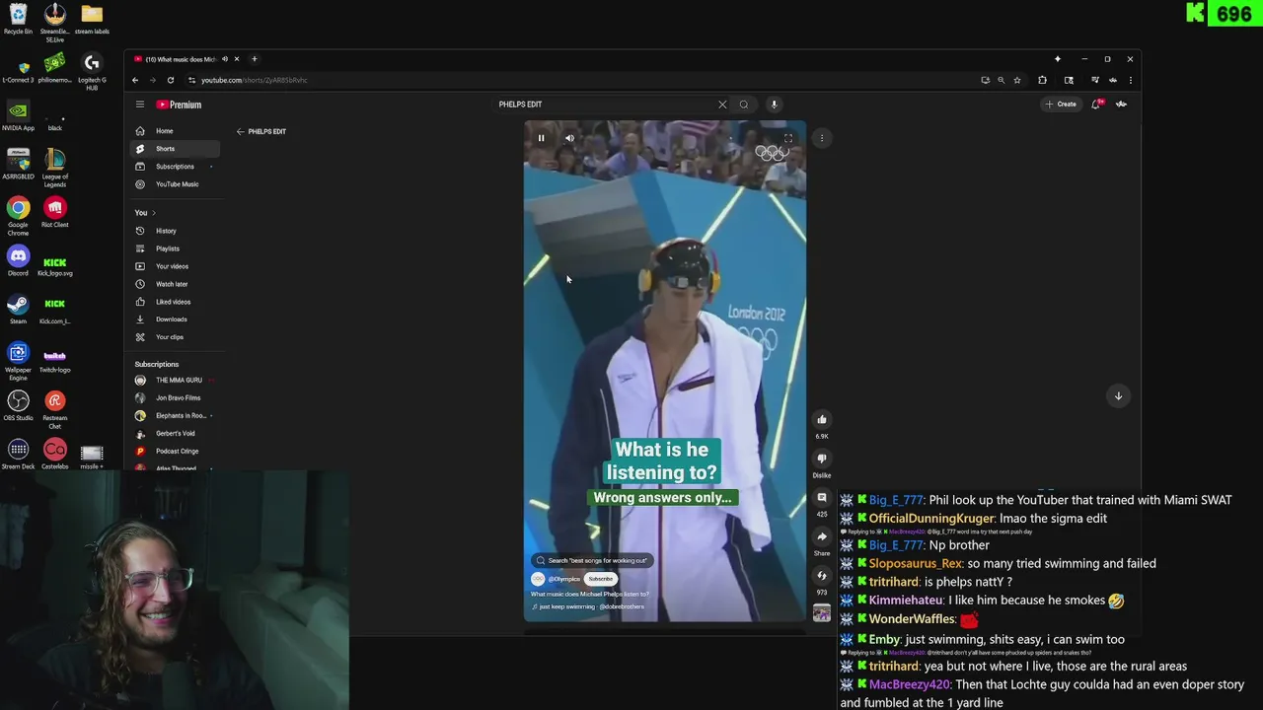The image size is (1263, 710).
Task: Open Your videos in sidebar
Action: pyautogui.click(x=175, y=266)
